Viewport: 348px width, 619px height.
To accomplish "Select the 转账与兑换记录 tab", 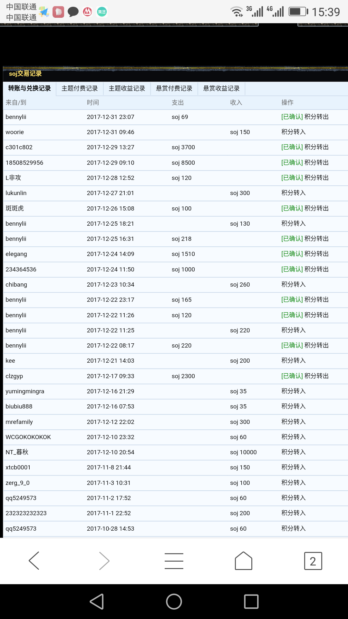I will (x=30, y=89).
